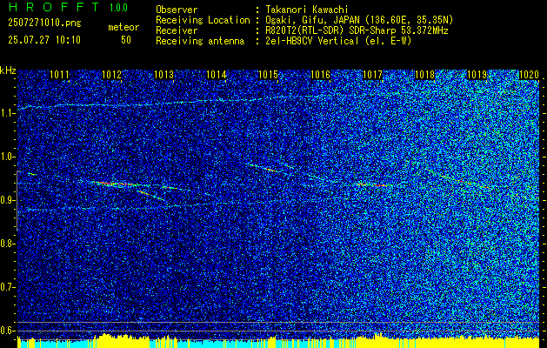Click the 1018 time marker
Image resolution: width=547 pixels, height=348 pixels.
425,74
